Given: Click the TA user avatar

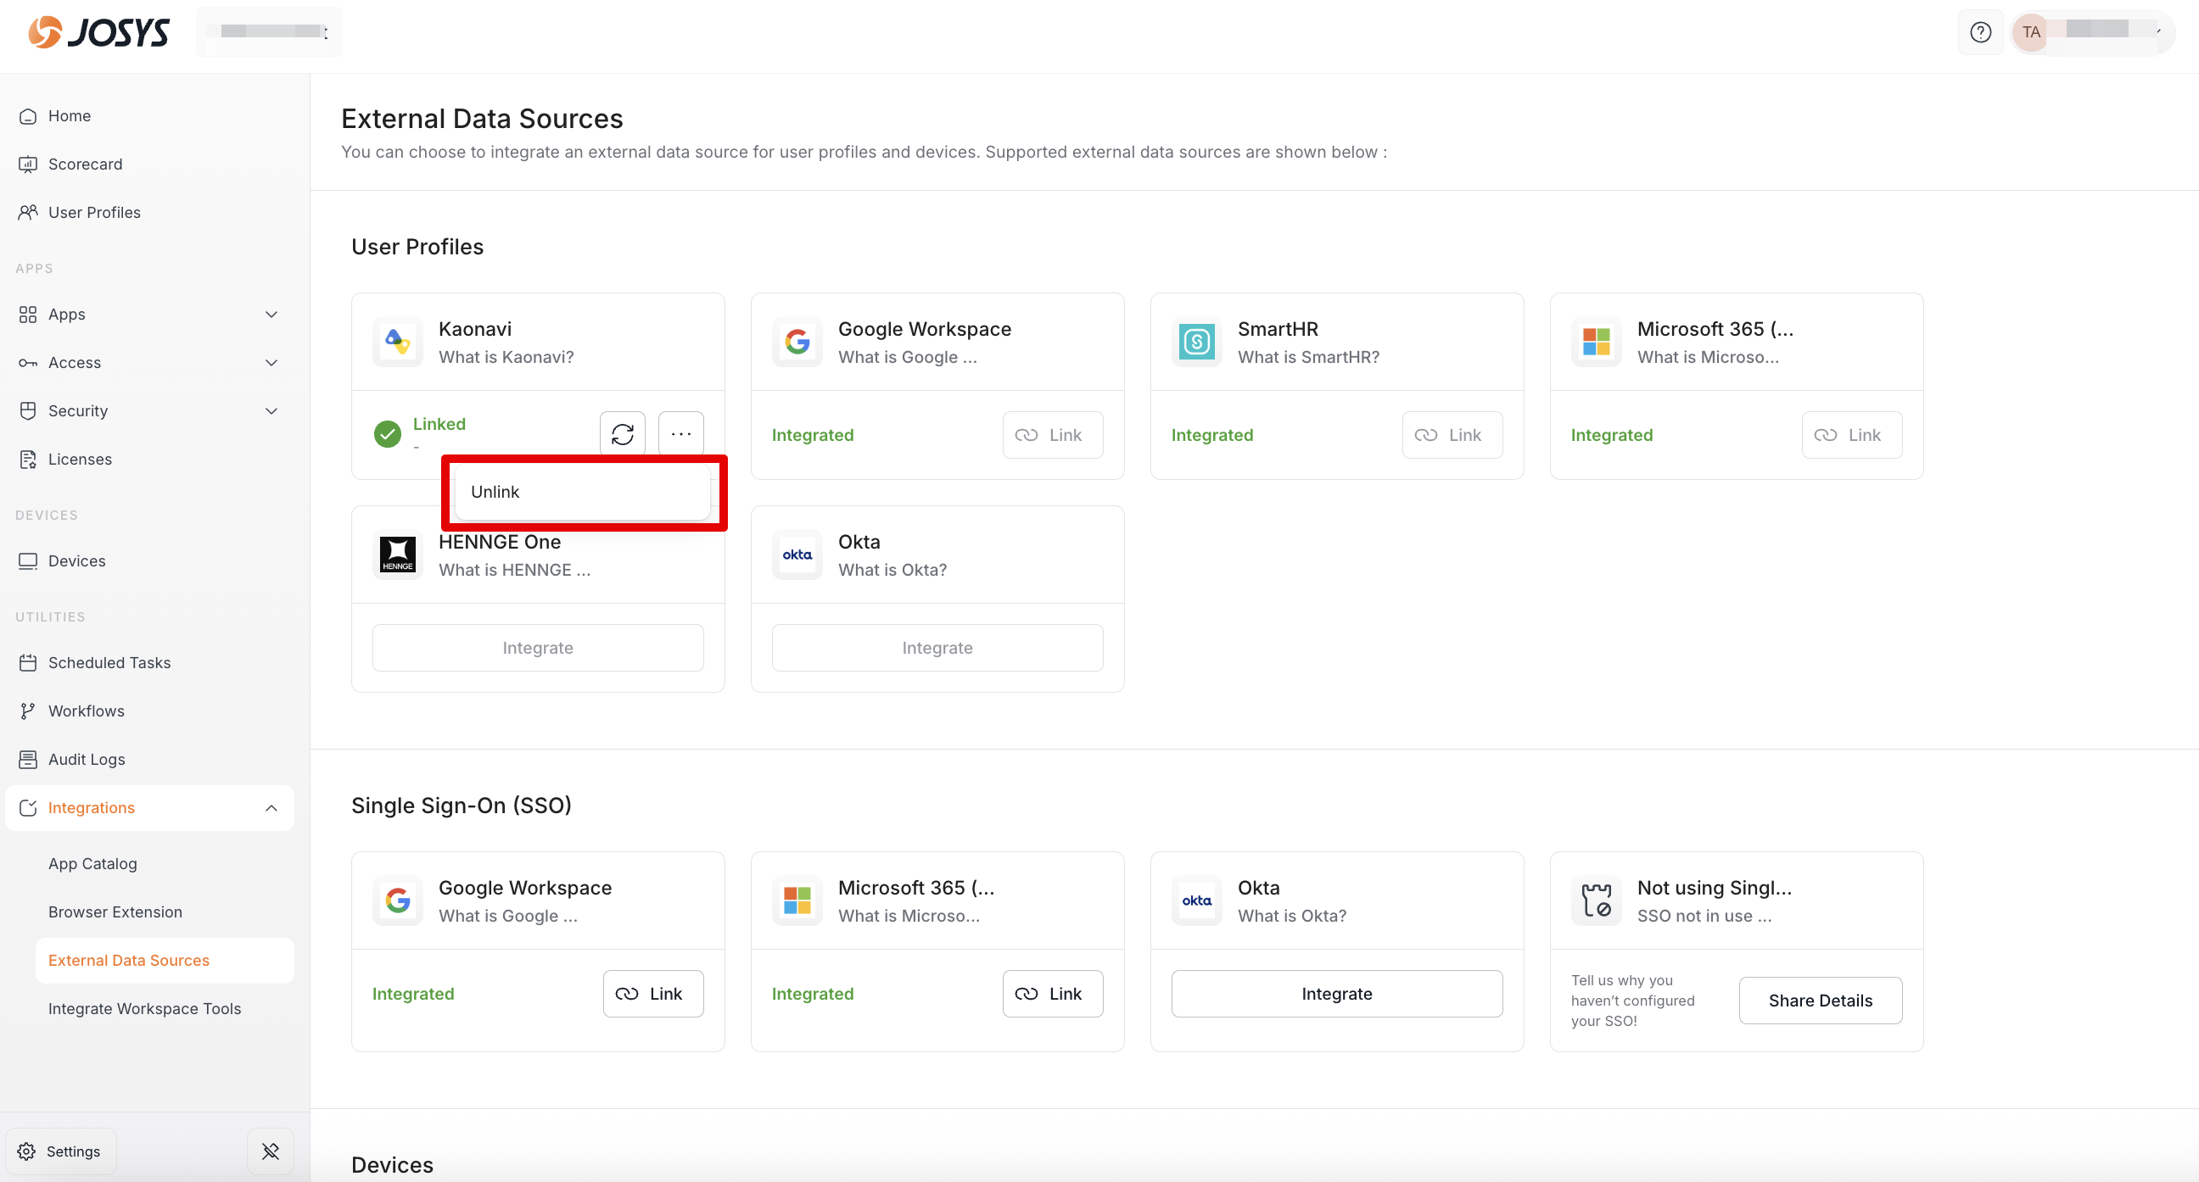Looking at the screenshot, I should pyautogui.click(x=2031, y=32).
